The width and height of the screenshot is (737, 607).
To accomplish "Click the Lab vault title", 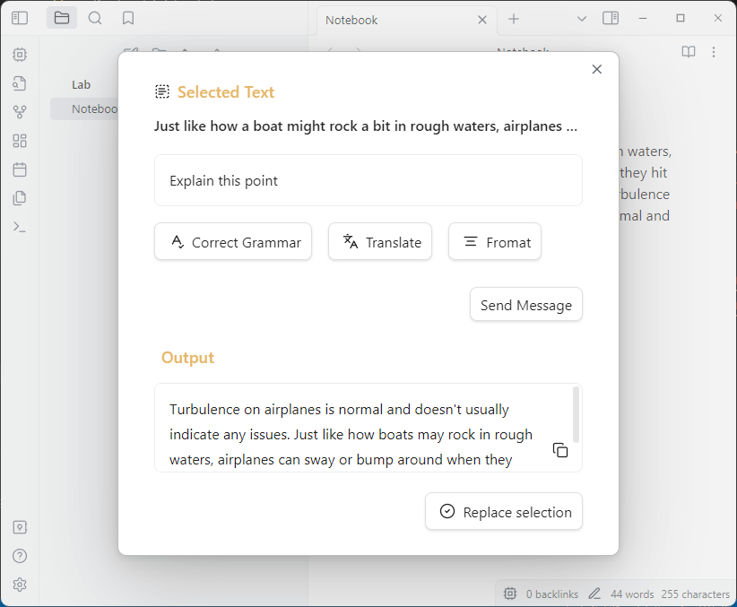I will pos(81,84).
